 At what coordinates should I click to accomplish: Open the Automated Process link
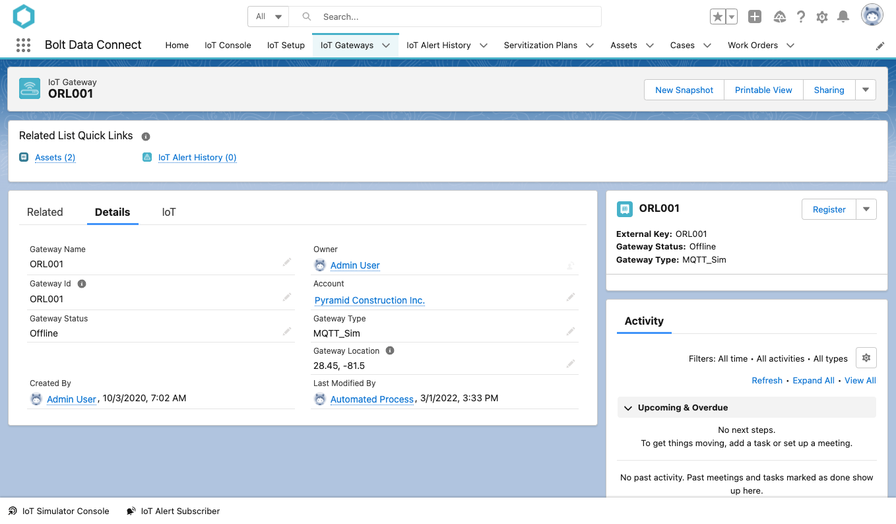pyautogui.click(x=372, y=399)
